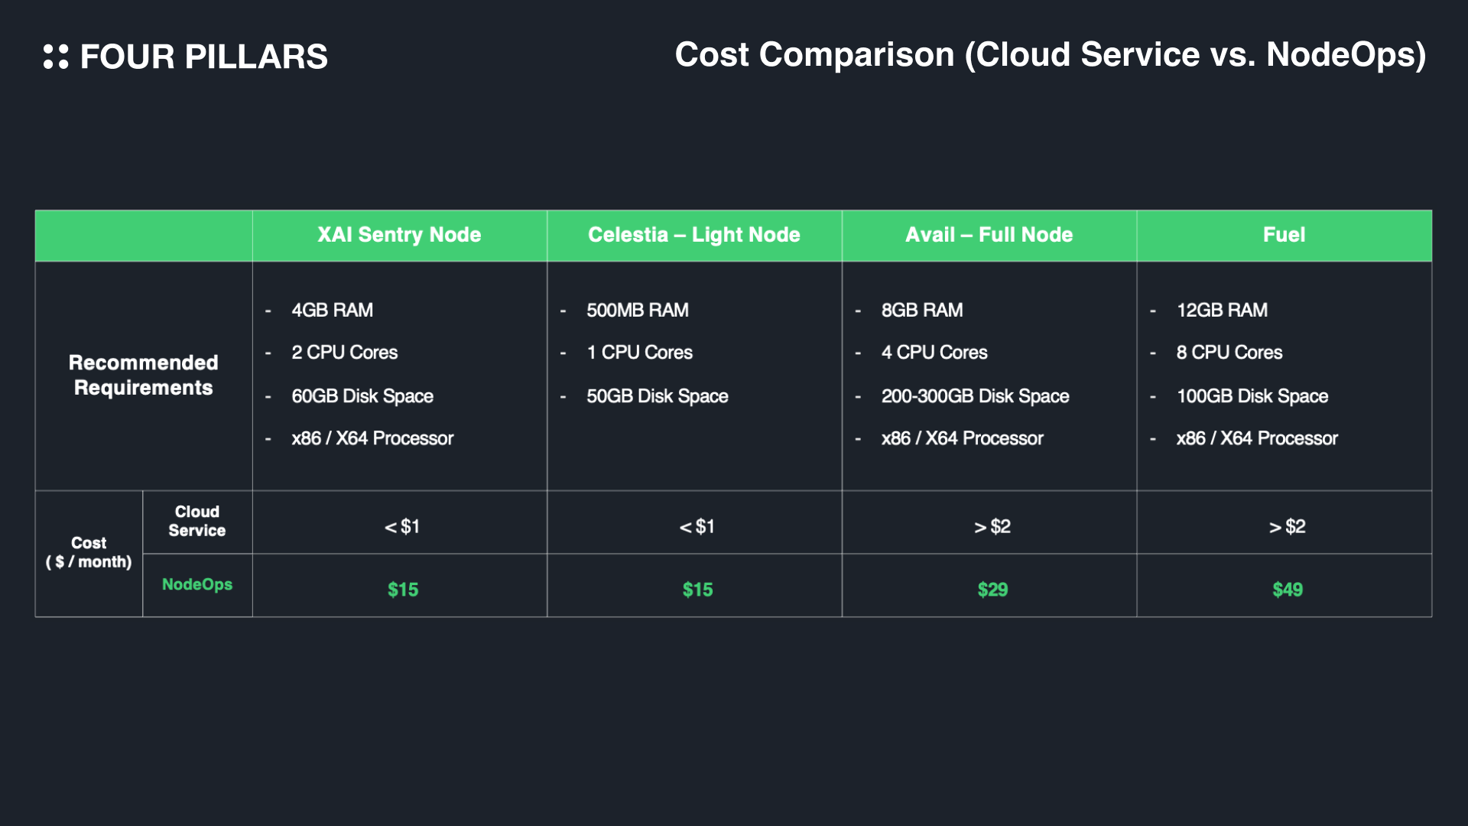Viewport: 1468px width, 826px height.
Task: Select the Cost Comparison slide title
Action: coord(1050,55)
